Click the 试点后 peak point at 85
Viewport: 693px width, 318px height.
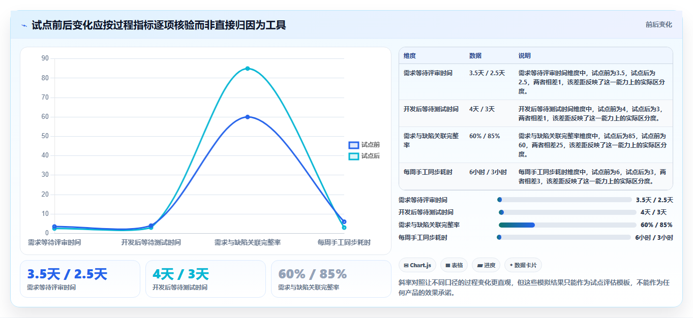(x=248, y=69)
